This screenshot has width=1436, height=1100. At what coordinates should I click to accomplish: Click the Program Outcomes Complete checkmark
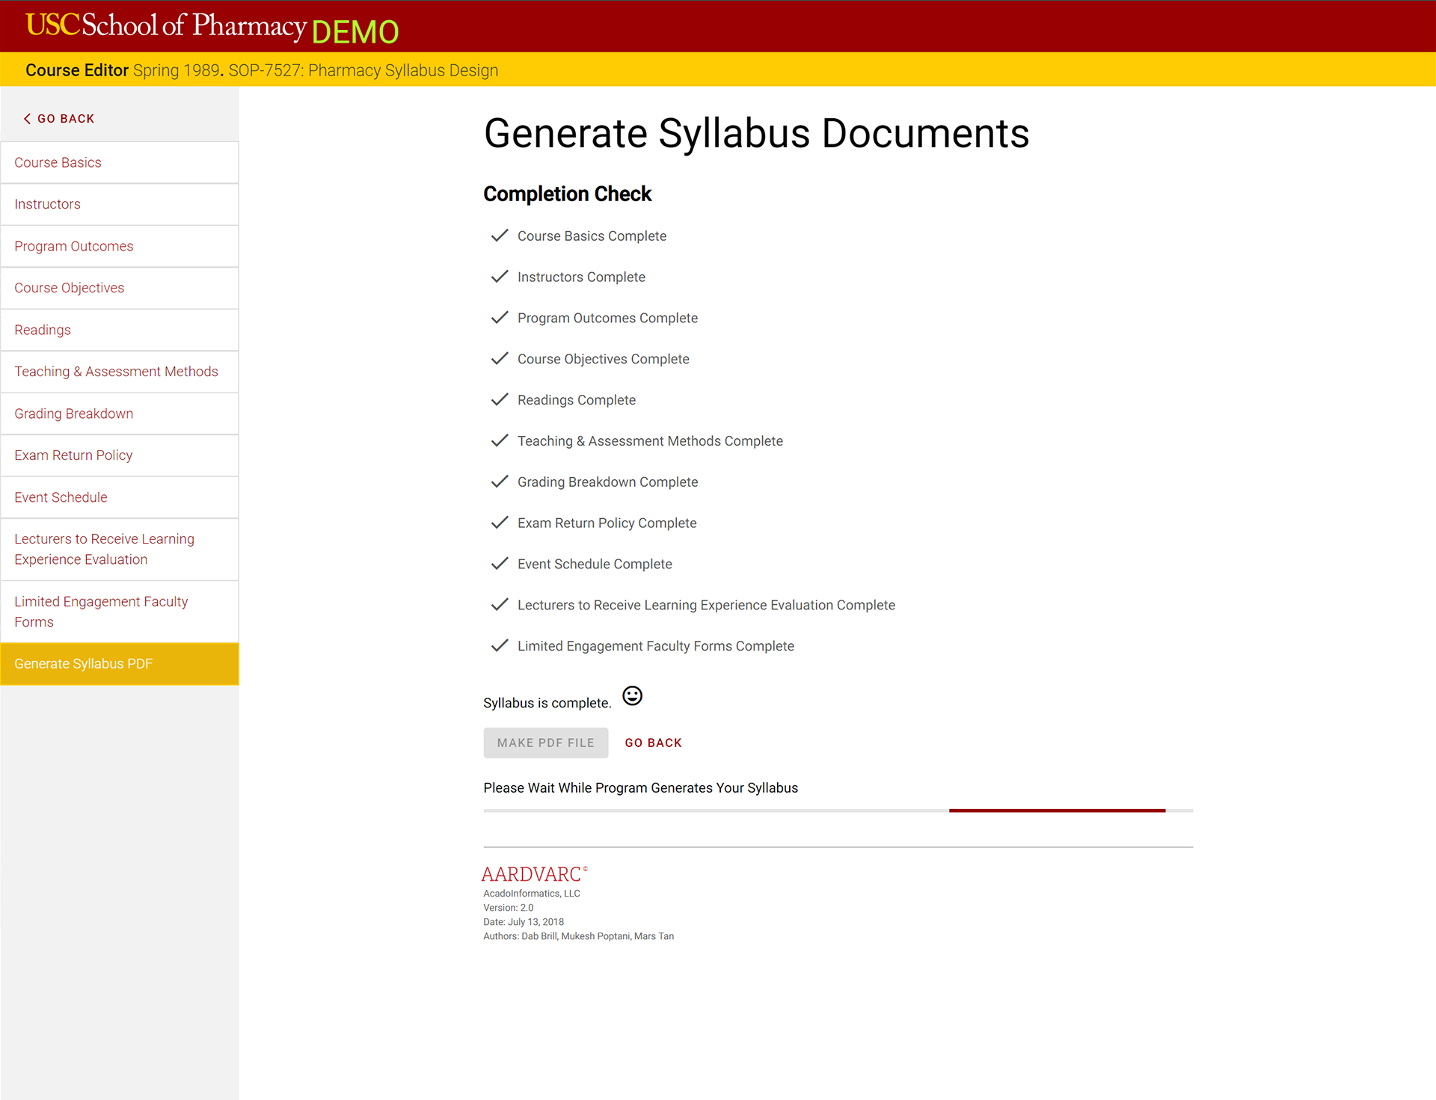[x=499, y=316]
